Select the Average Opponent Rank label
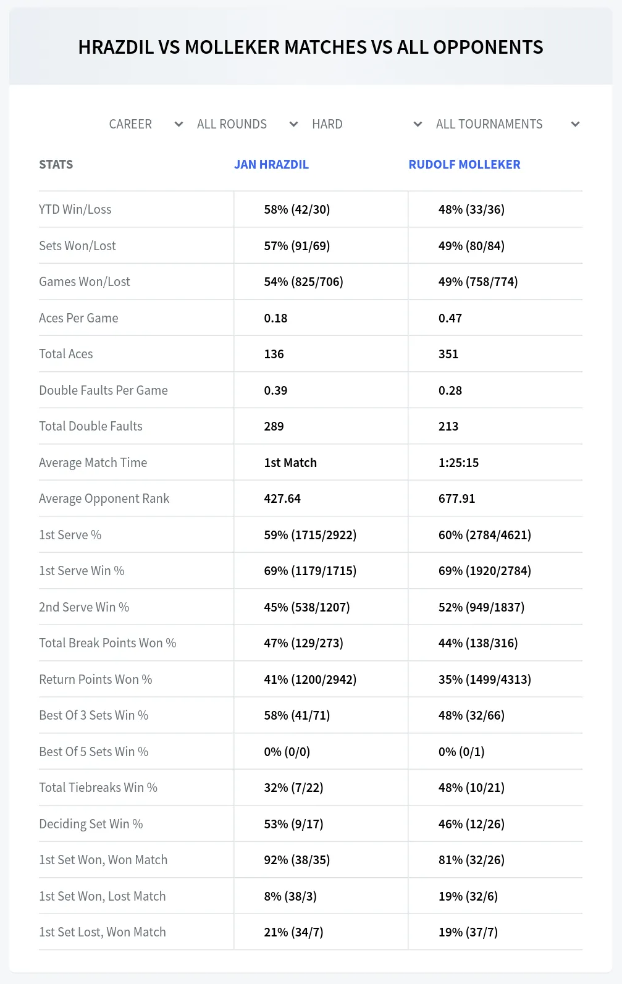The image size is (622, 984). tap(104, 498)
